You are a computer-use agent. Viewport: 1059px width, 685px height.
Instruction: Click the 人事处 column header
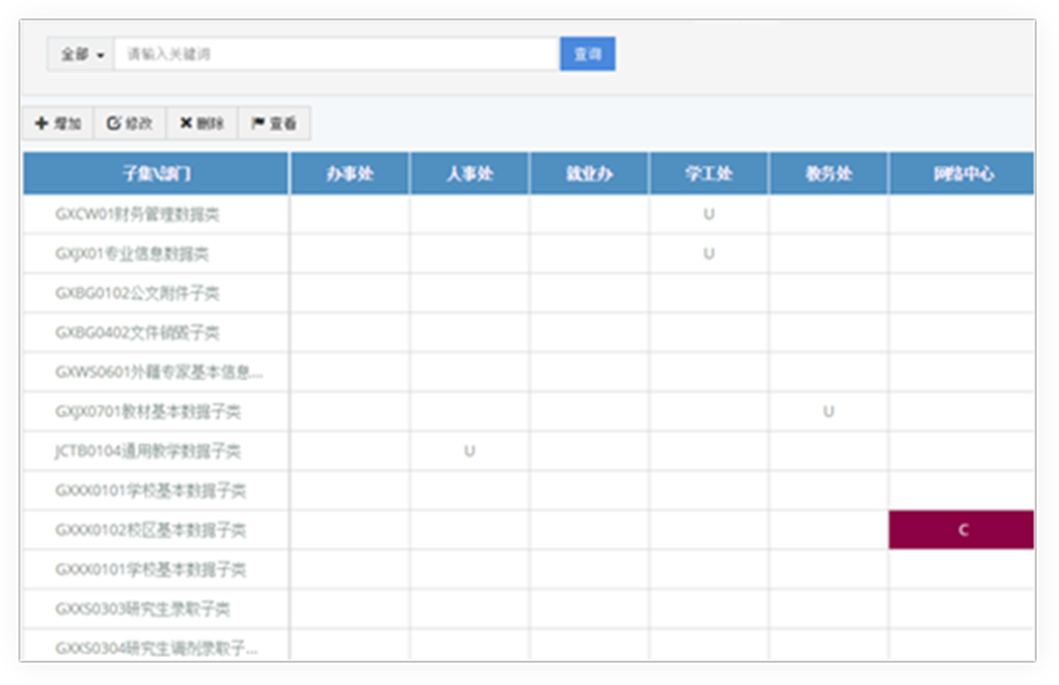469,175
